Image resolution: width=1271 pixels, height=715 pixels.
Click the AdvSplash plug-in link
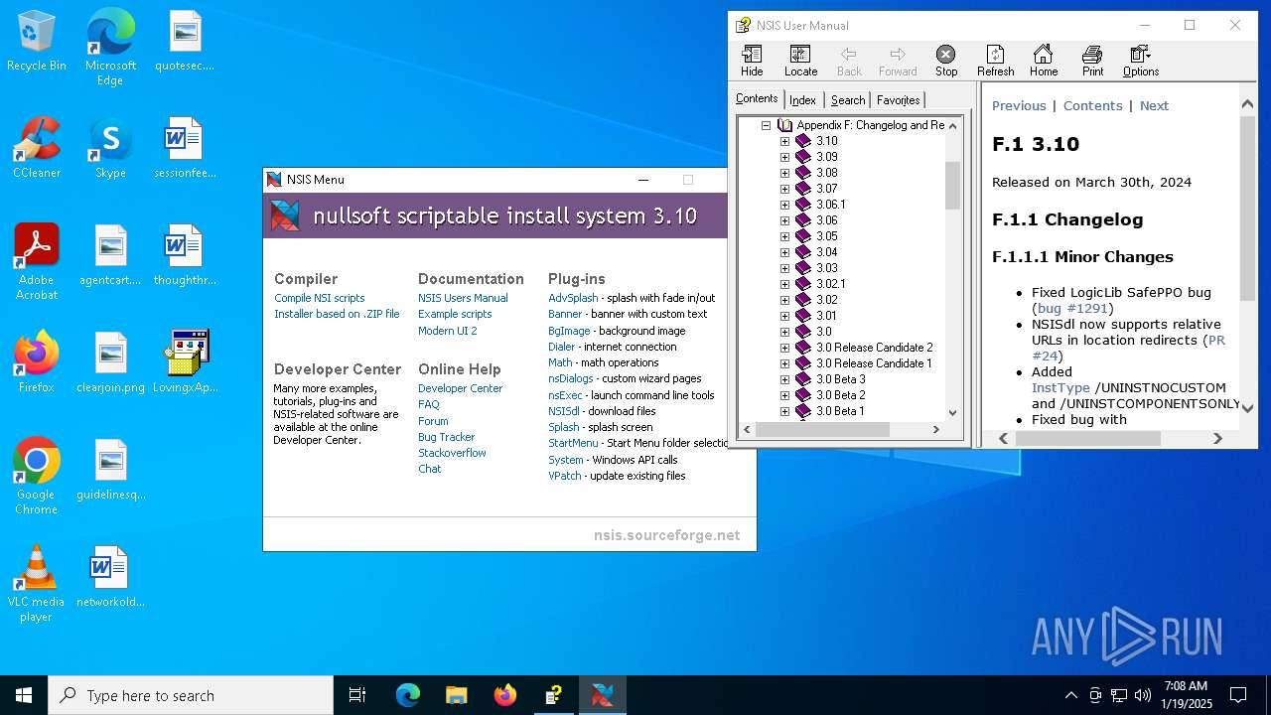click(573, 298)
